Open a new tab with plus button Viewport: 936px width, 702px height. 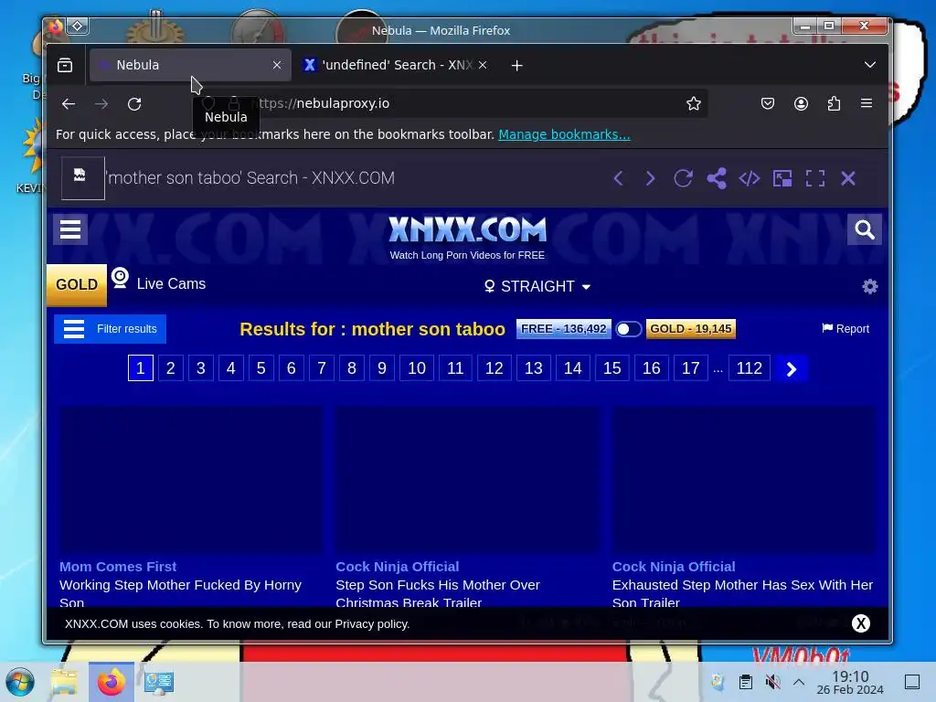coord(517,65)
